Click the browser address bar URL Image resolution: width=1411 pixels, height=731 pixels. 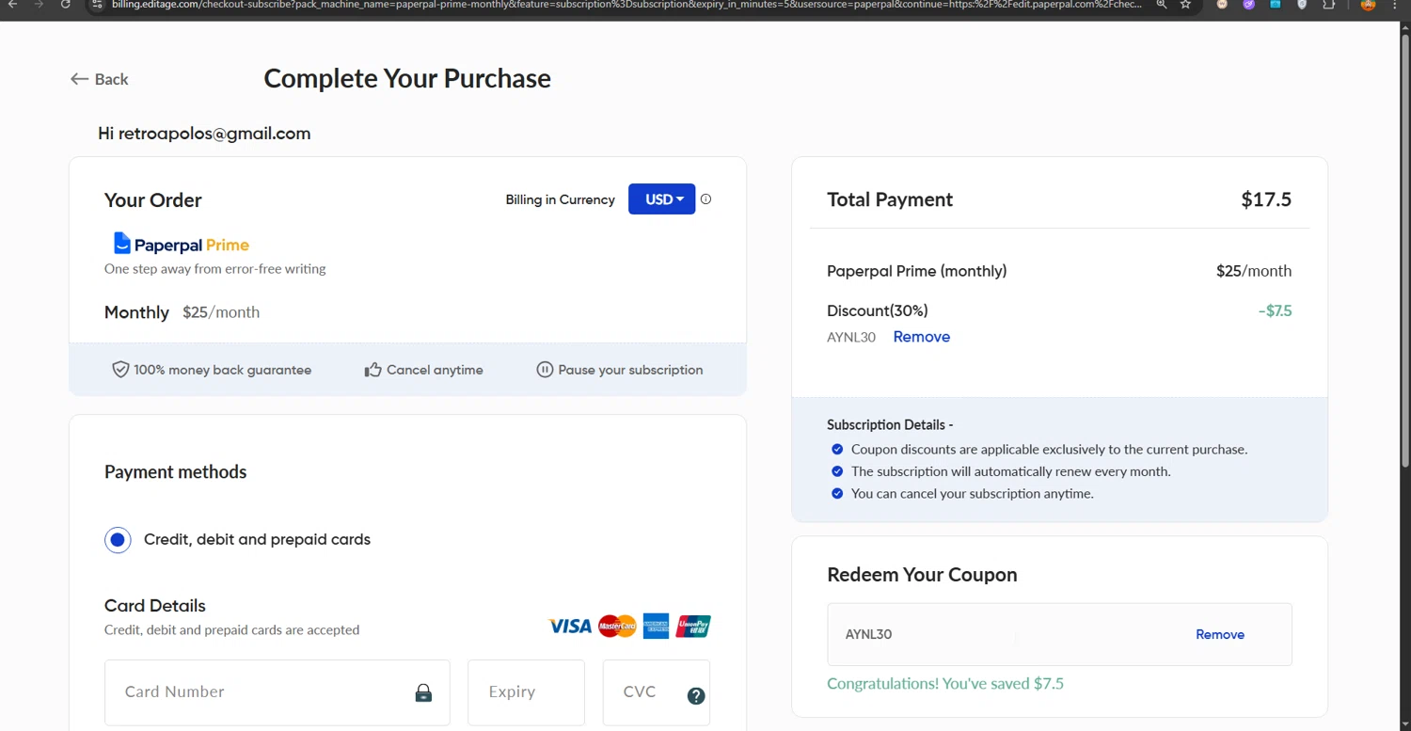[626, 5]
